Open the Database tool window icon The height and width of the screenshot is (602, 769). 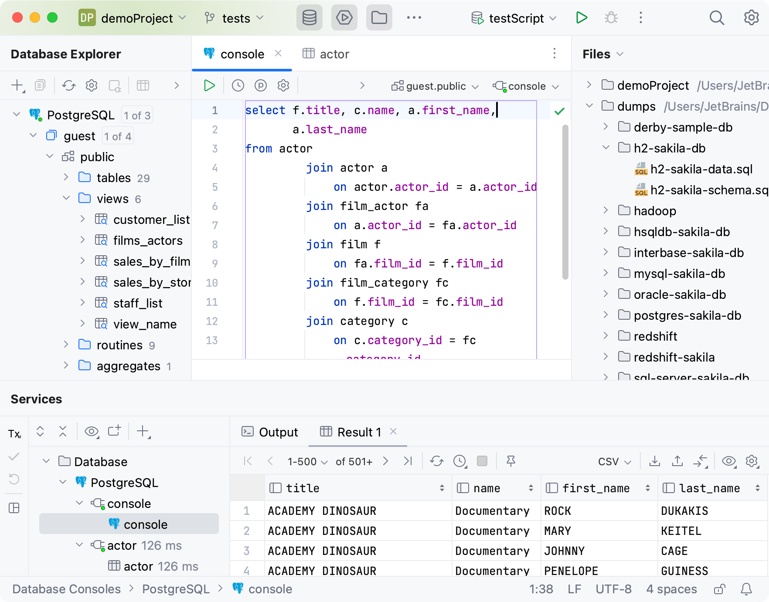[310, 18]
